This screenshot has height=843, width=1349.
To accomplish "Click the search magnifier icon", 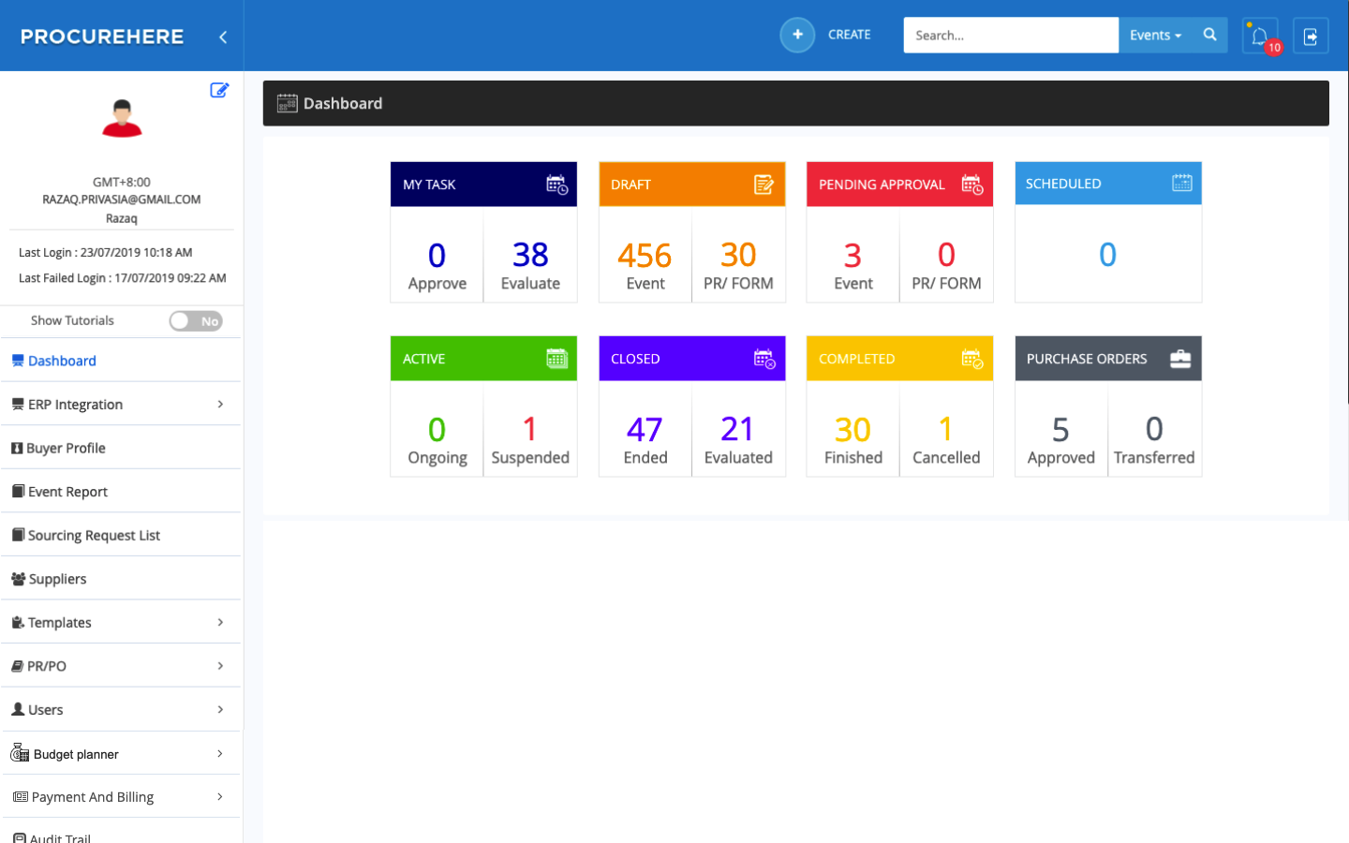I will (x=1209, y=35).
